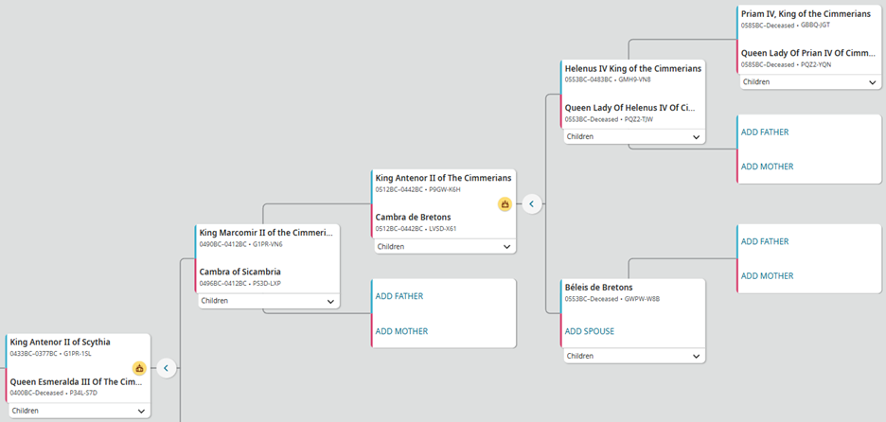Add mother for Cambra of Sicambria

401,331
